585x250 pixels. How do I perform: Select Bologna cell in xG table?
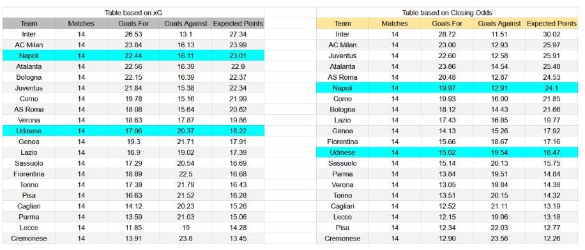29,78
